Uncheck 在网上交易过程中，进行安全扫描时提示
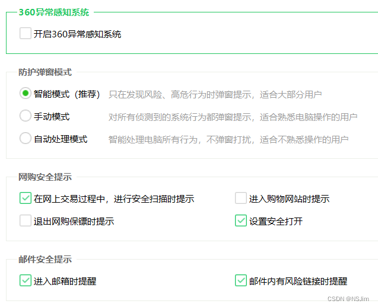This screenshot has width=378, height=307. 26,198
